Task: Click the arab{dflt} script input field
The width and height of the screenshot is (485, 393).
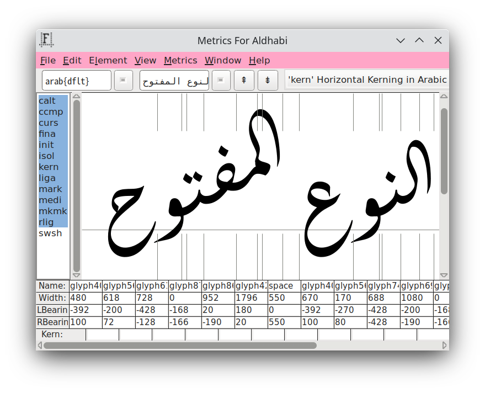Action: coord(76,81)
